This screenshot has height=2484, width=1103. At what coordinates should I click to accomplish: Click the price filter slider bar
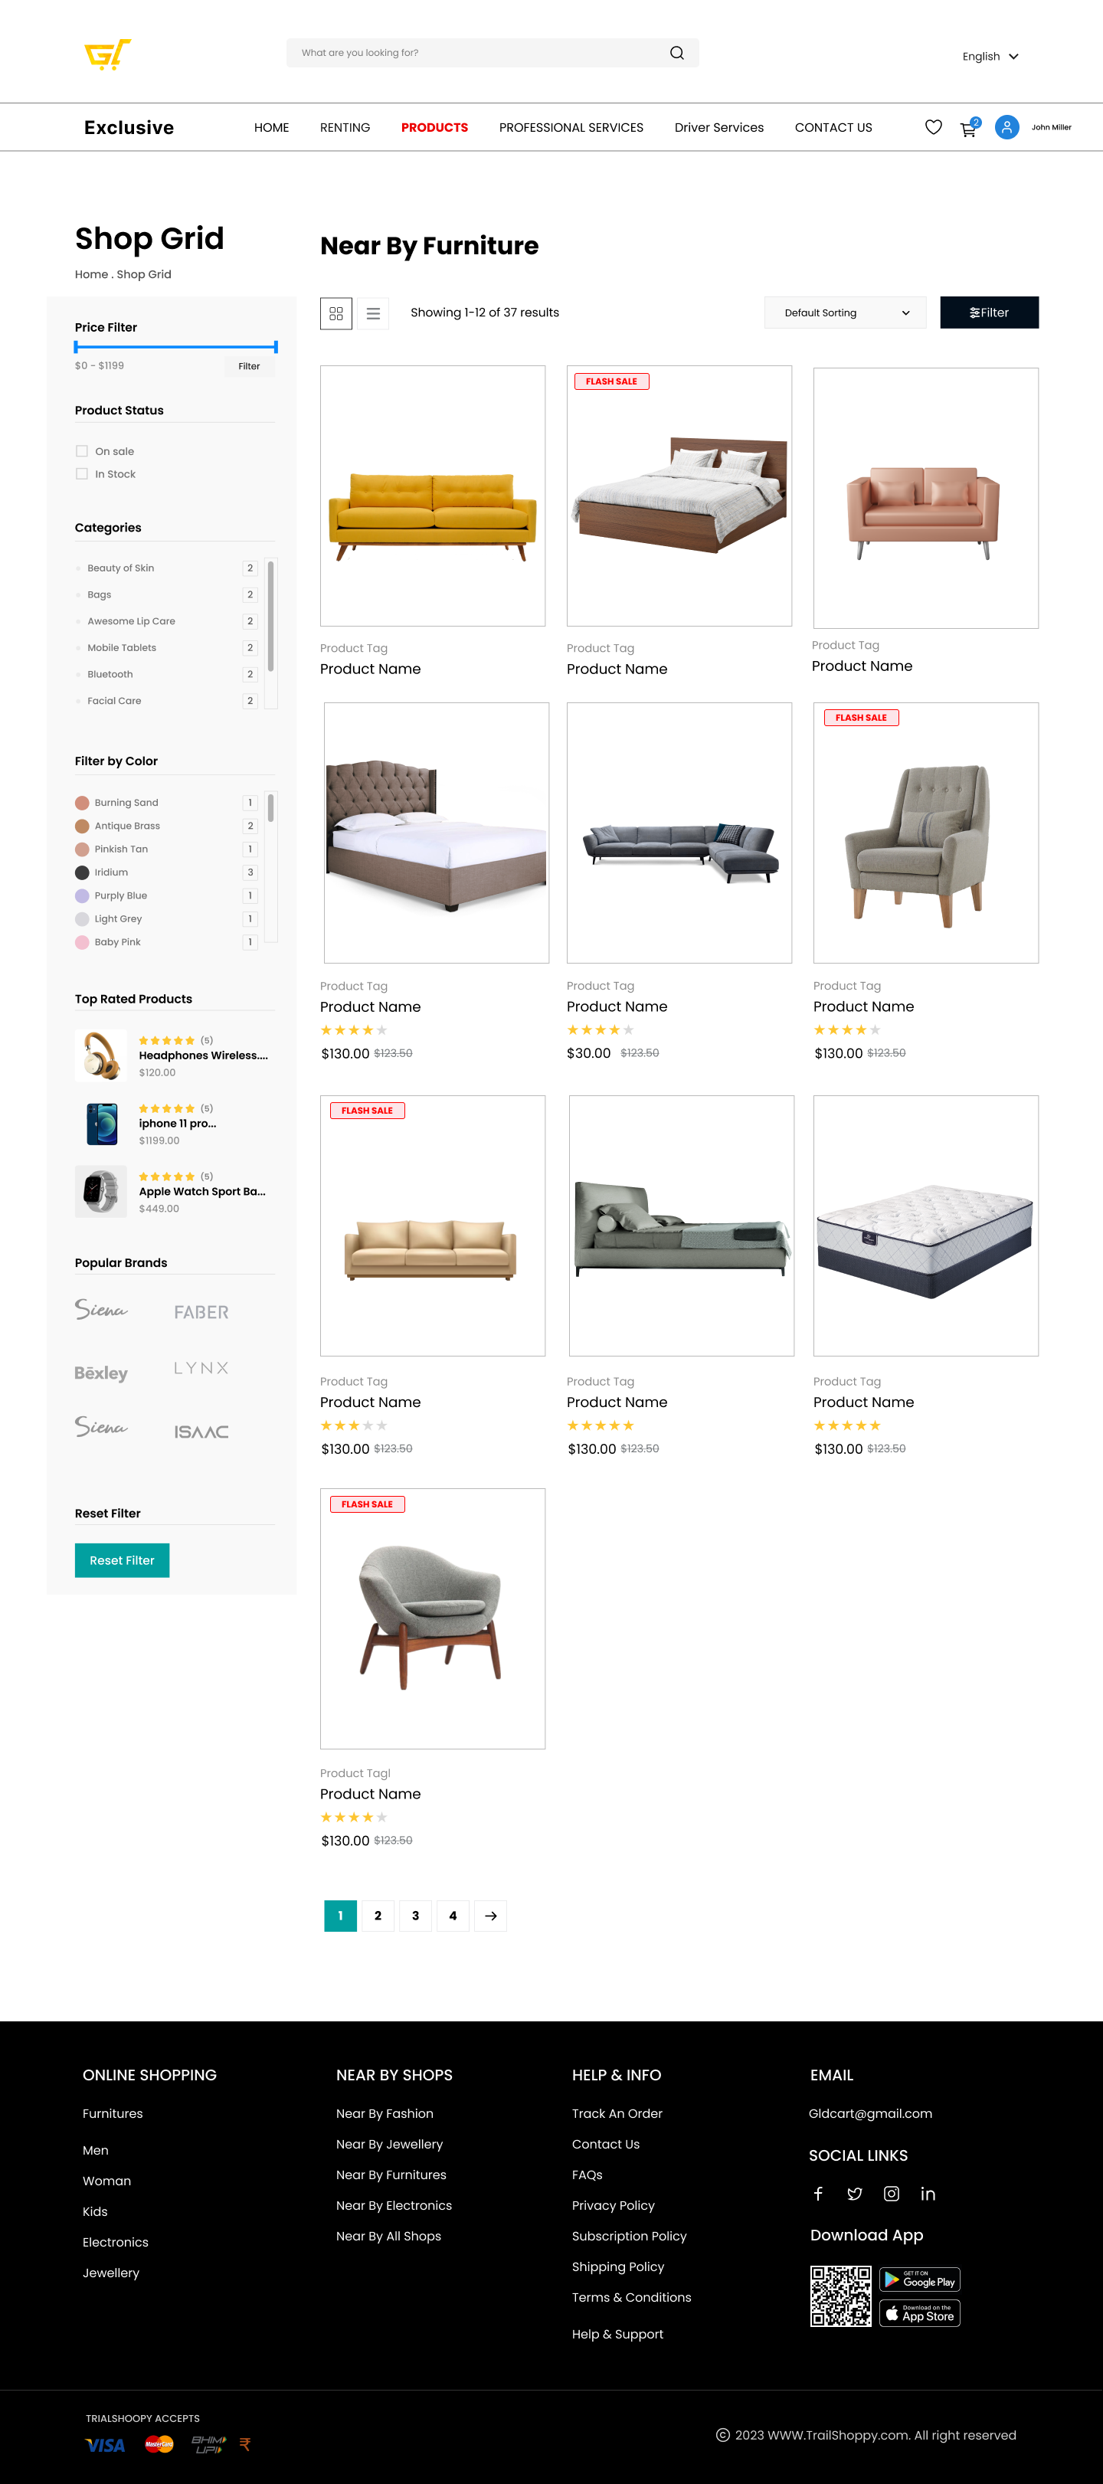tap(175, 346)
